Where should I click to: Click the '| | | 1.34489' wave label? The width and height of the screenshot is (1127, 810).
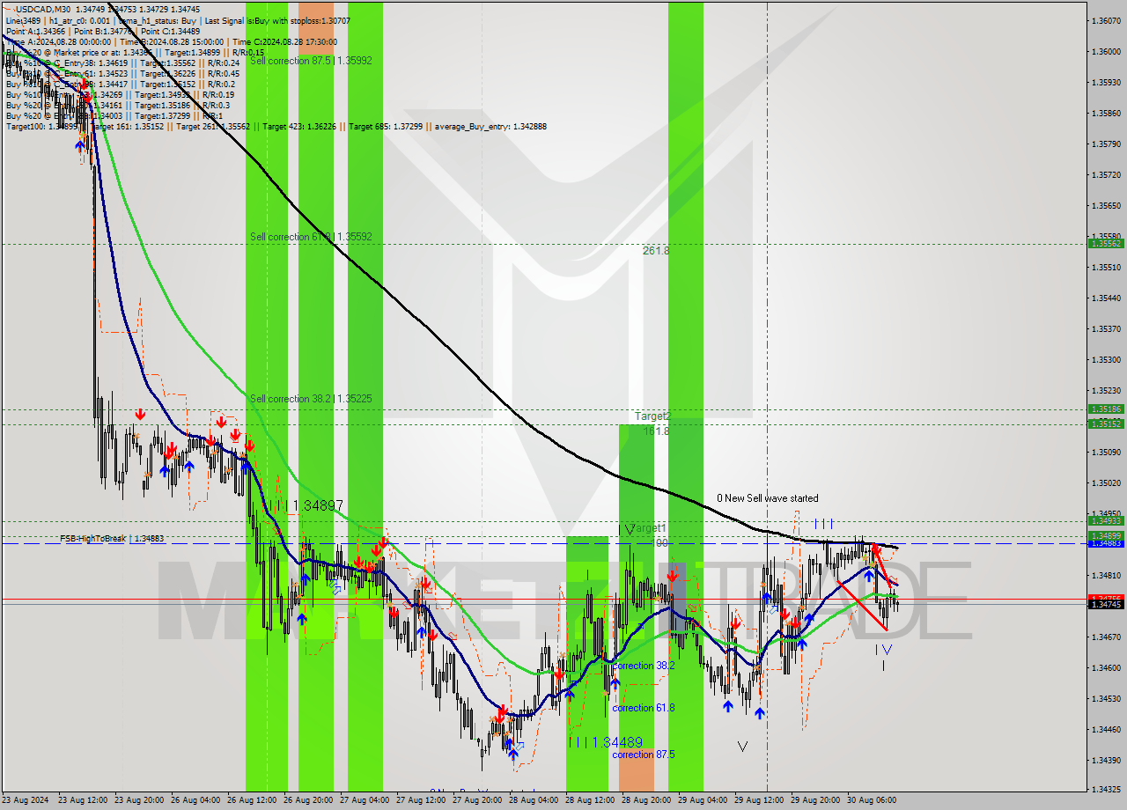tap(605, 742)
